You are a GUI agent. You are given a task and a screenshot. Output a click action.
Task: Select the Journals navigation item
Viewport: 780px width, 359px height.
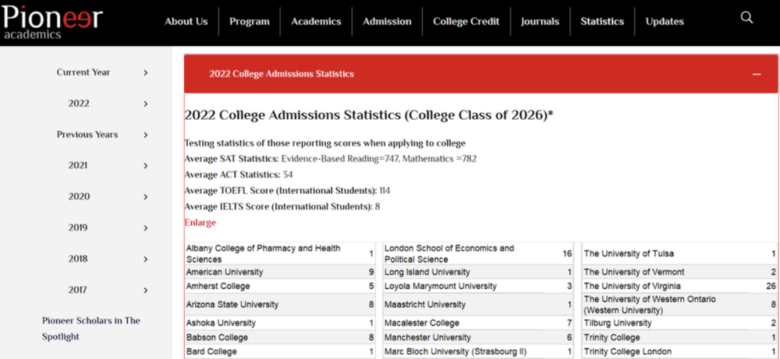(539, 22)
